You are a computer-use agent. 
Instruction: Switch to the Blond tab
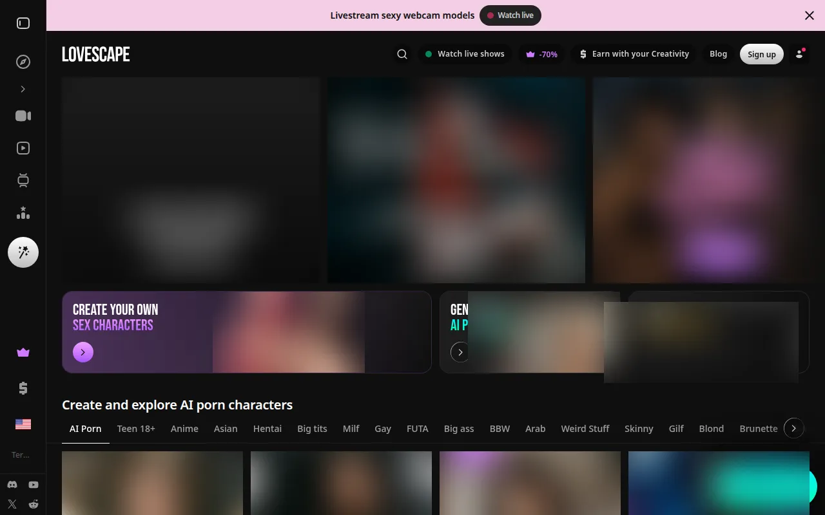pyautogui.click(x=712, y=429)
